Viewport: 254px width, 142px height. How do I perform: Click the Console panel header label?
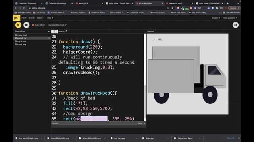pyautogui.click(x=55, y=123)
